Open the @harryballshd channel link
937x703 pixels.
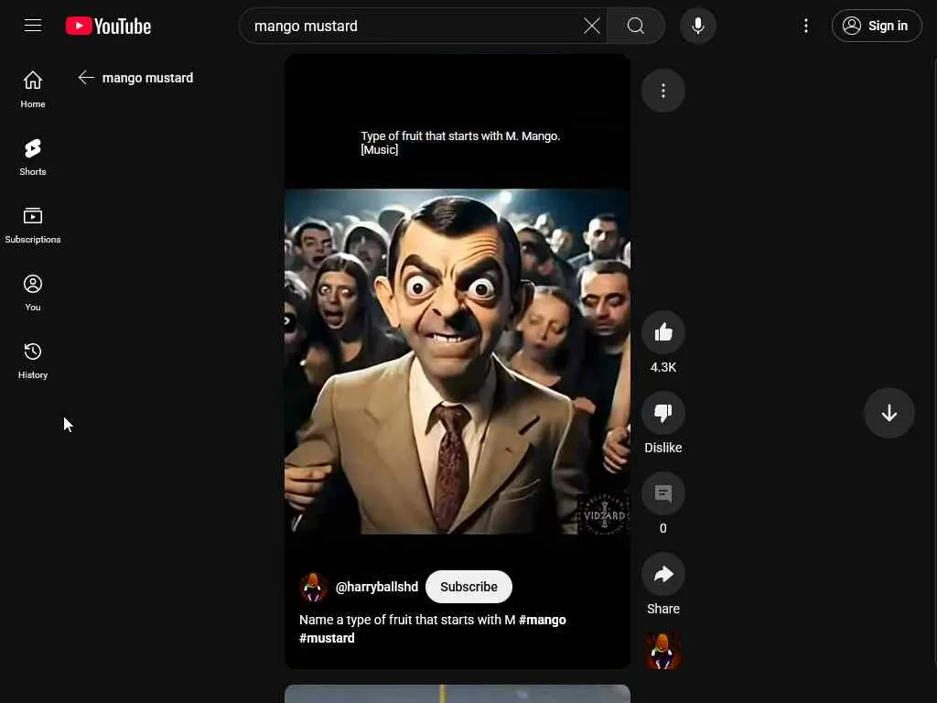point(376,587)
